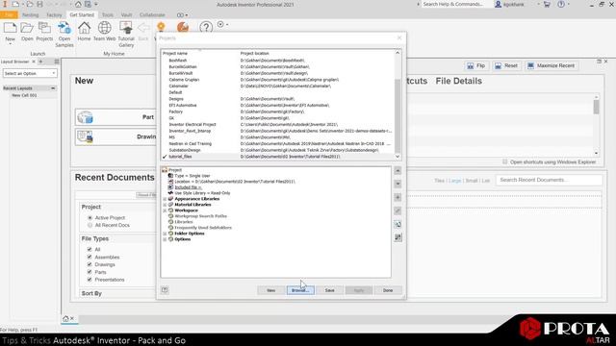Expand the Material Libraries node

click(x=165, y=205)
